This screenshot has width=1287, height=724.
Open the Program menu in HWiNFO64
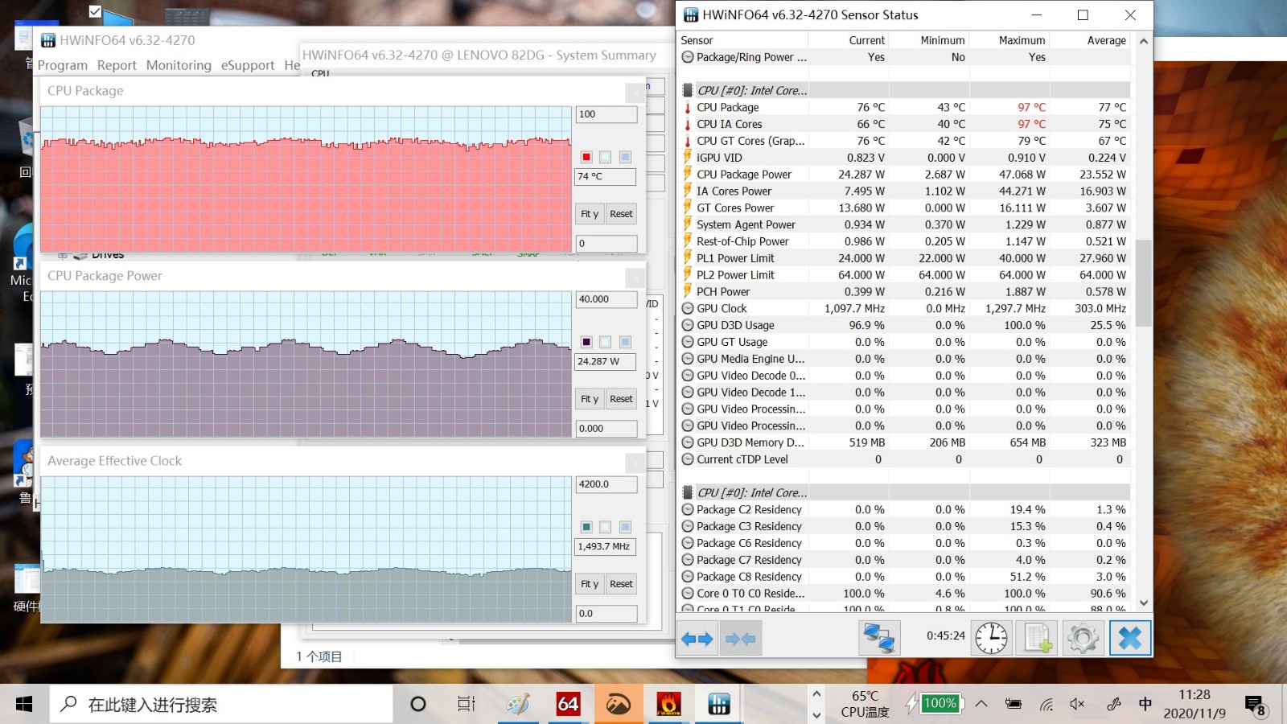[63, 65]
